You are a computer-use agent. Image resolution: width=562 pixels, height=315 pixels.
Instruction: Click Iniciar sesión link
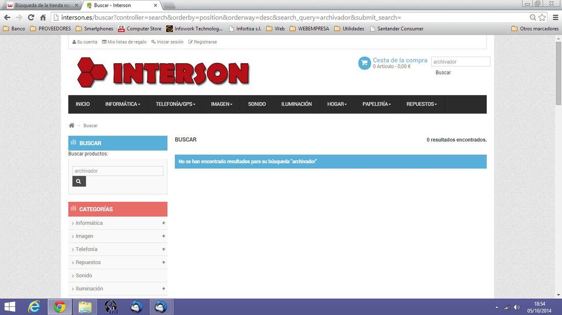point(167,42)
